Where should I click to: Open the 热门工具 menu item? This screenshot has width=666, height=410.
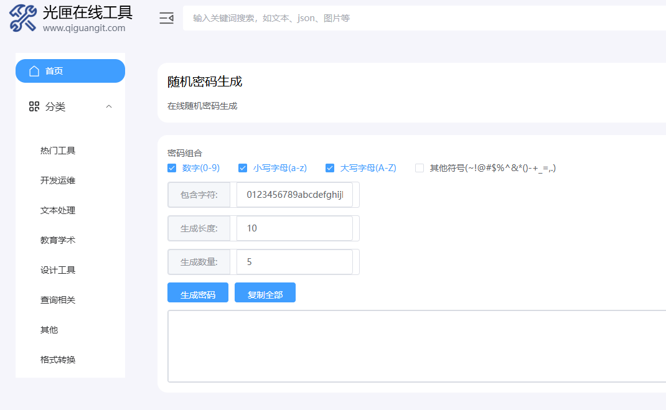pyautogui.click(x=58, y=151)
